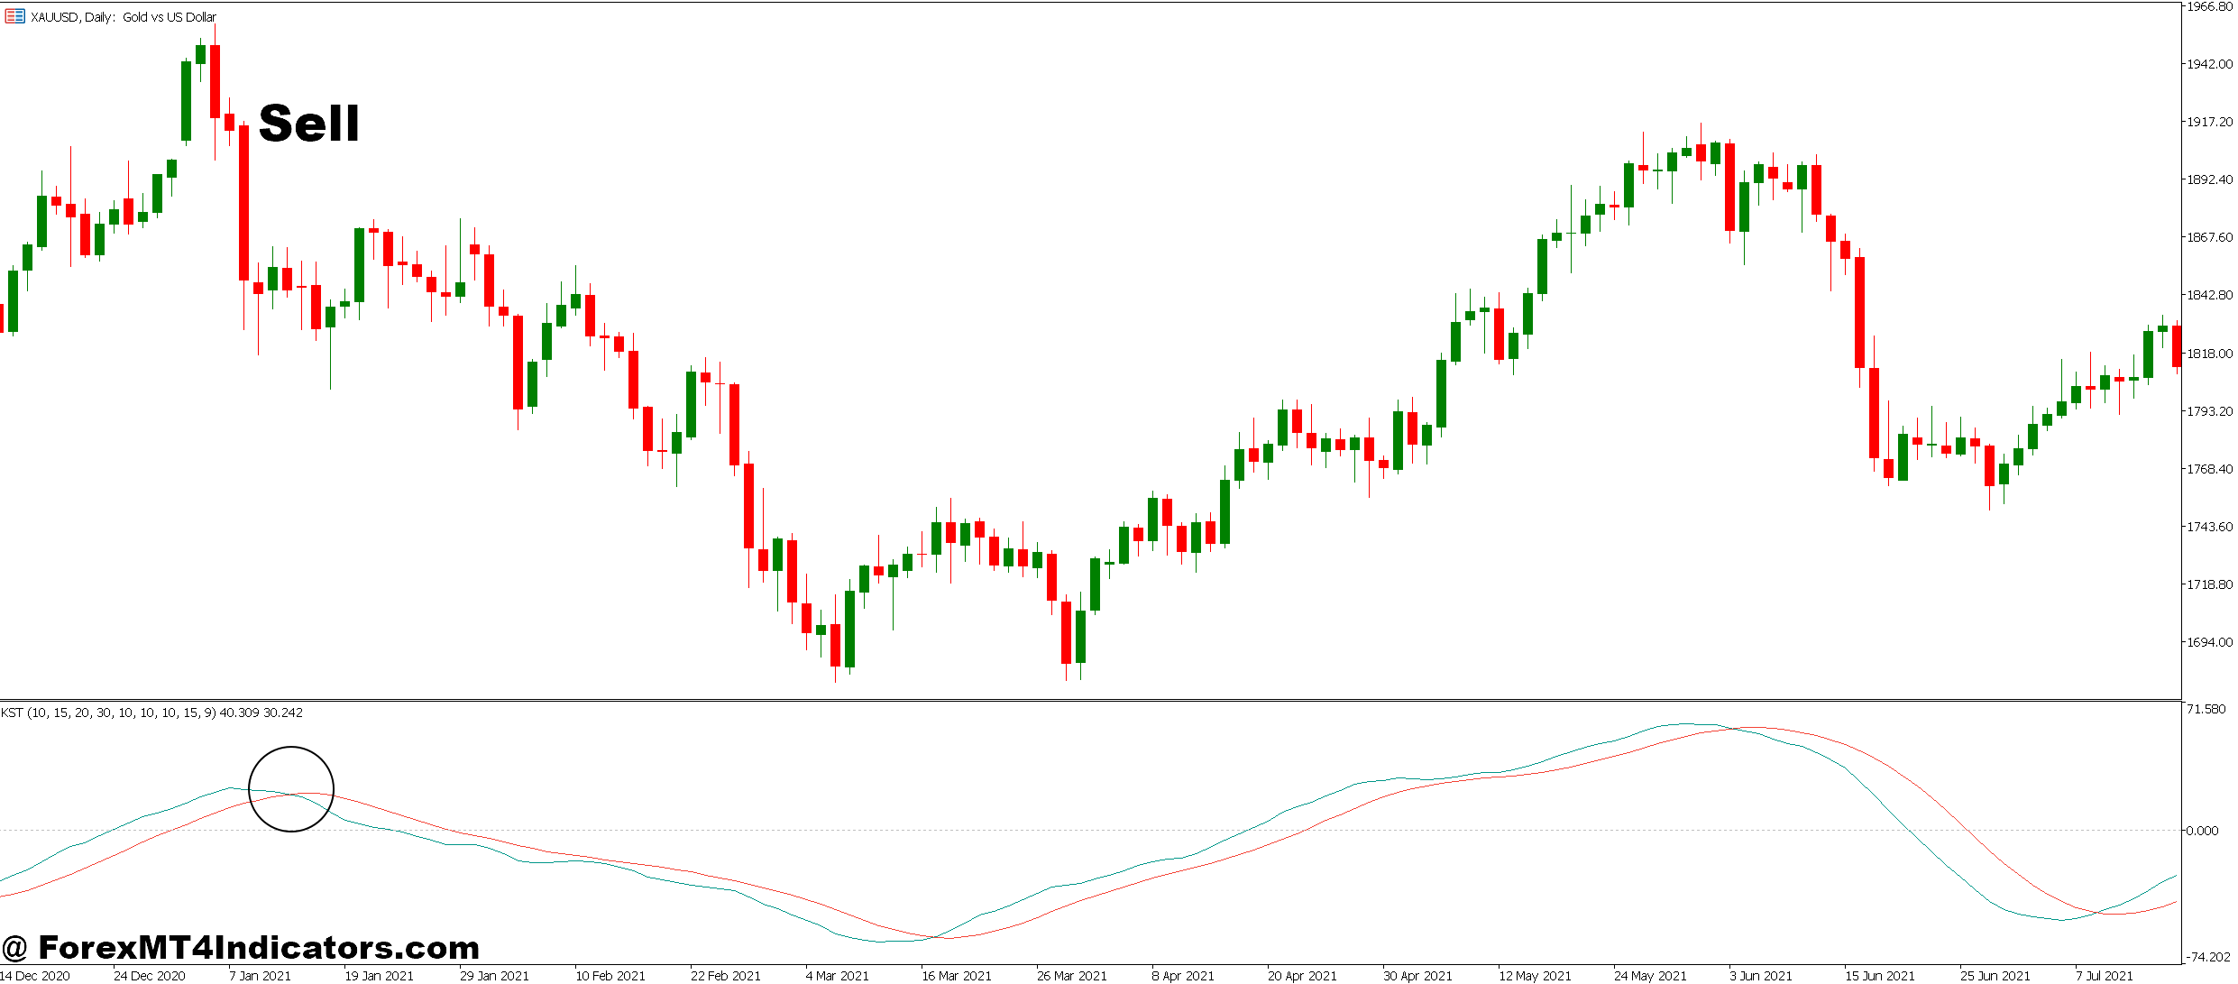The height and width of the screenshot is (984, 2238).
Task: Click the -74.202 indicator scale value
Action: [x=2208, y=957]
